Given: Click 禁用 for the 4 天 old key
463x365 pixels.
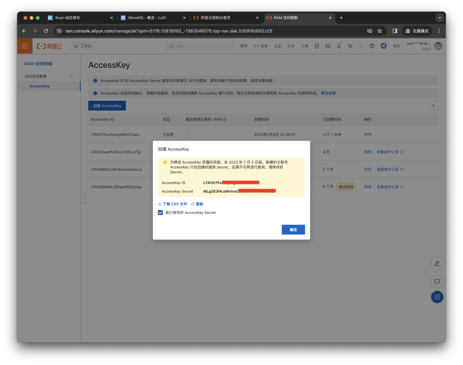Looking at the screenshot, I should coord(368,152).
